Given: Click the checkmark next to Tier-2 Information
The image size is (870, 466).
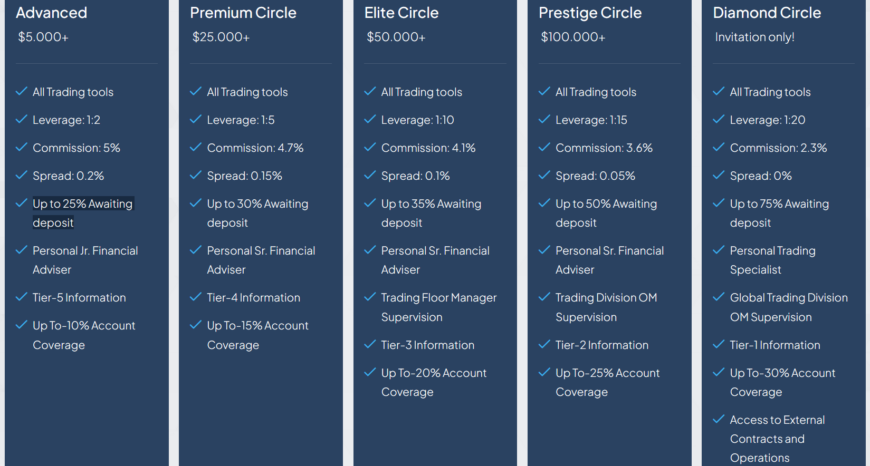Looking at the screenshot, I should [x=544, y=344].
